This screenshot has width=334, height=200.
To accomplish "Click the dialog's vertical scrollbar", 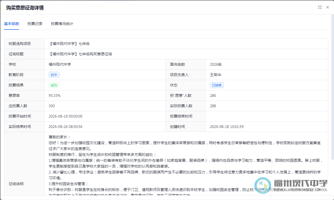I will click(x=332, y=88).
